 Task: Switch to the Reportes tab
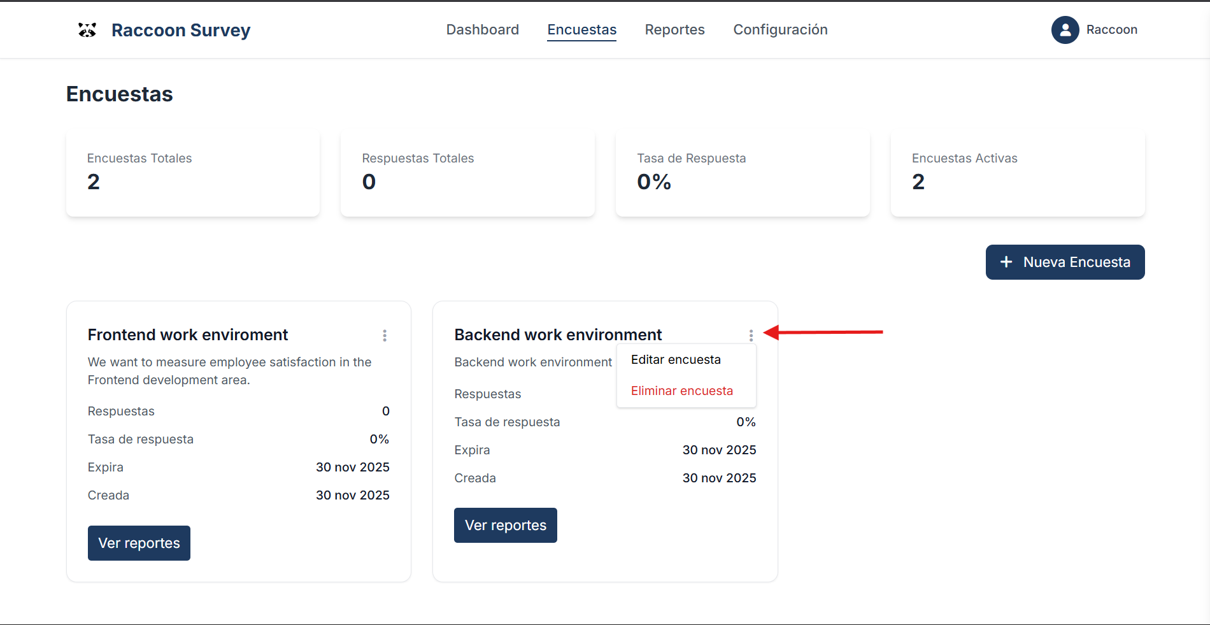pyautogui.click(x=674, y=30)
